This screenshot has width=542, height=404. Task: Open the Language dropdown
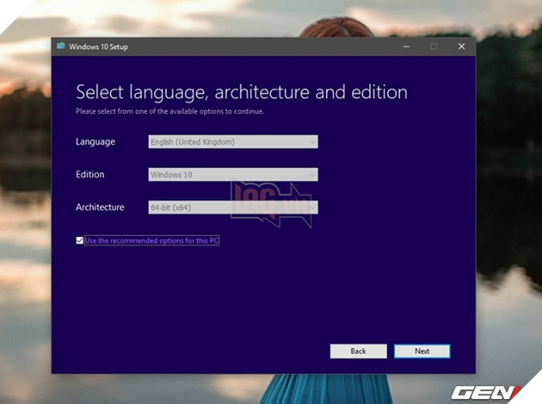(x=233, y=141)
